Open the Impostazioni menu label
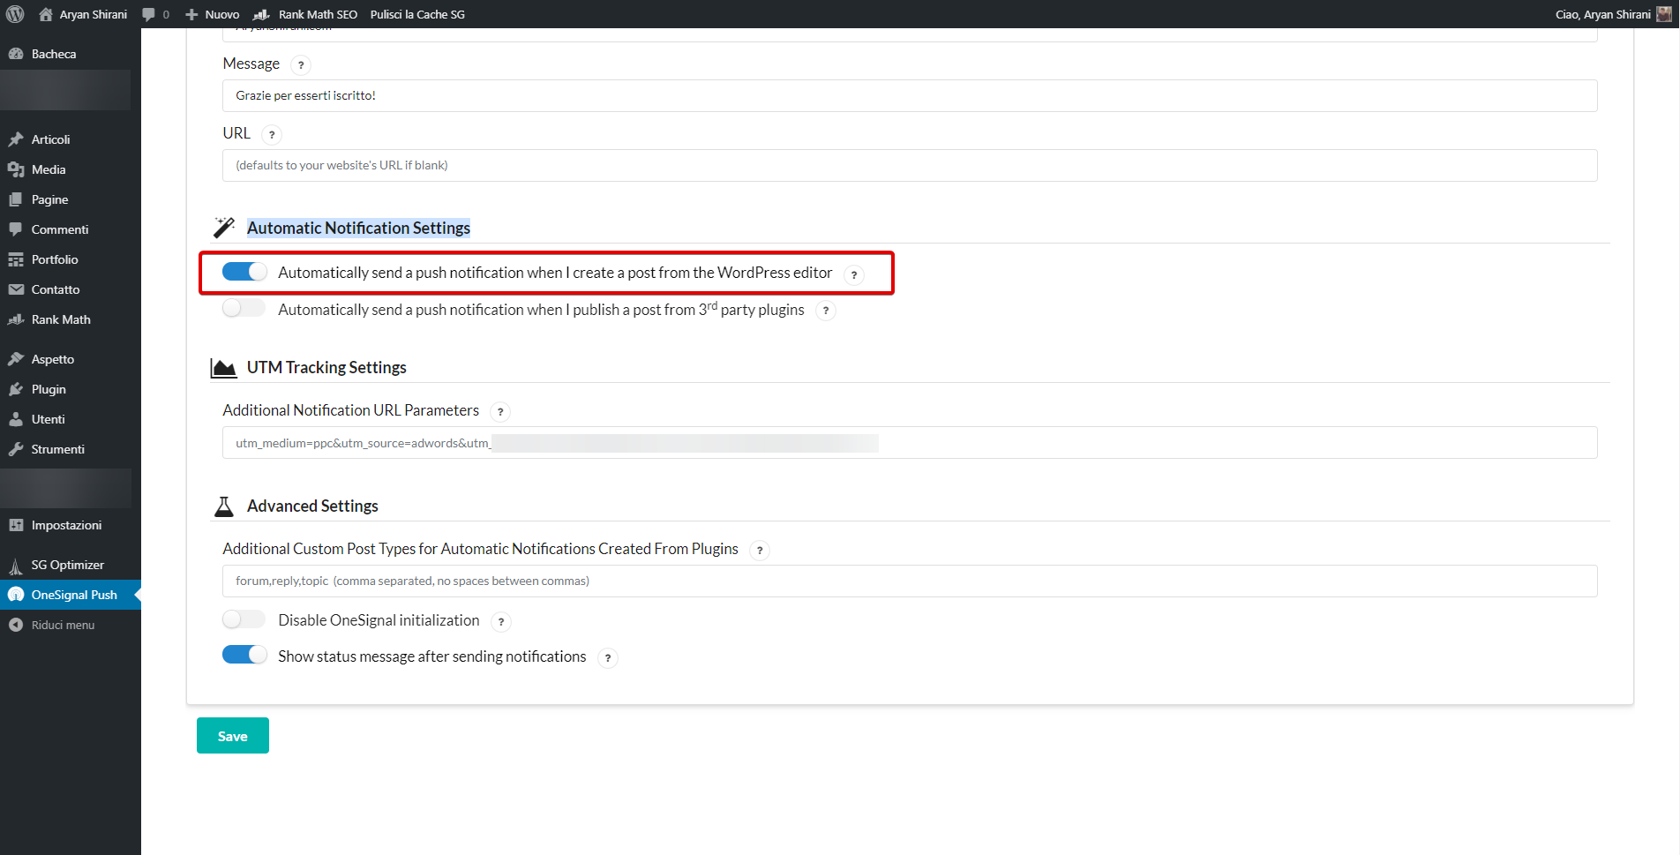Image resolution: width=1680 pixels, height=855 pixels. click(x=66, y=525)
